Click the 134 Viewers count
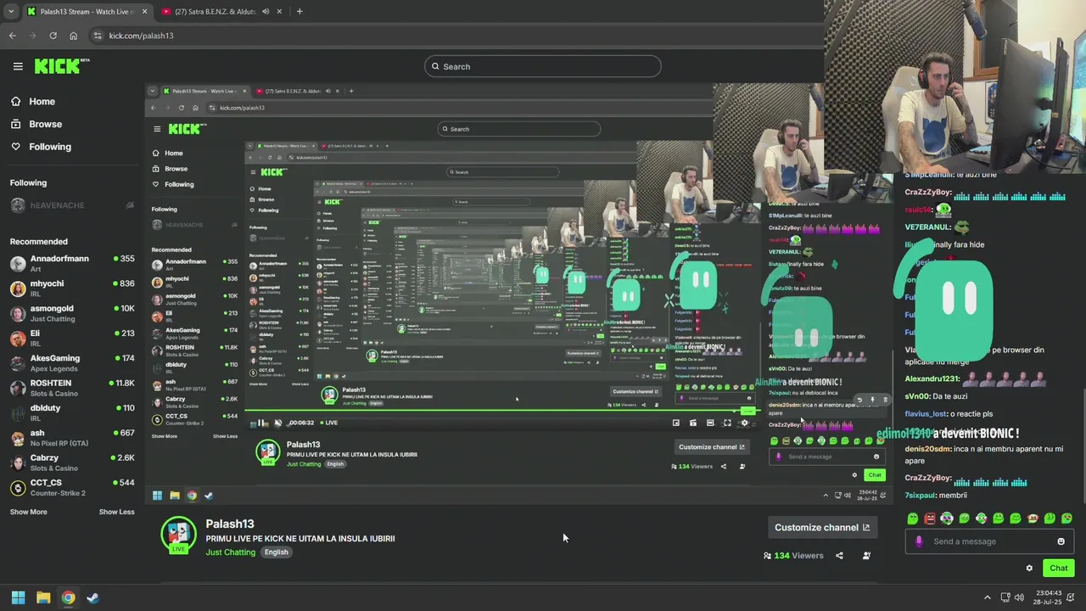The height and width of the screenshot is (611, 1086). (x=793, y=556)
